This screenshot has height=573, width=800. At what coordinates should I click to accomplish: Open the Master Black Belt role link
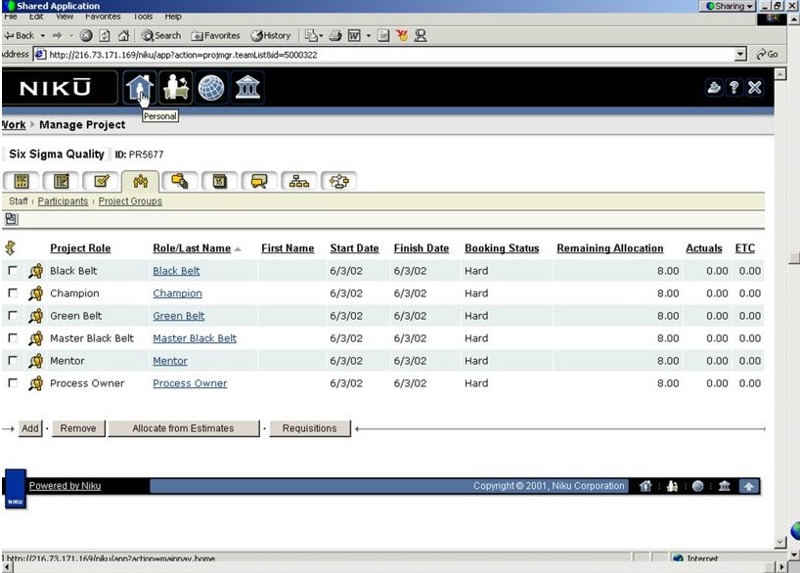[195, 338]
